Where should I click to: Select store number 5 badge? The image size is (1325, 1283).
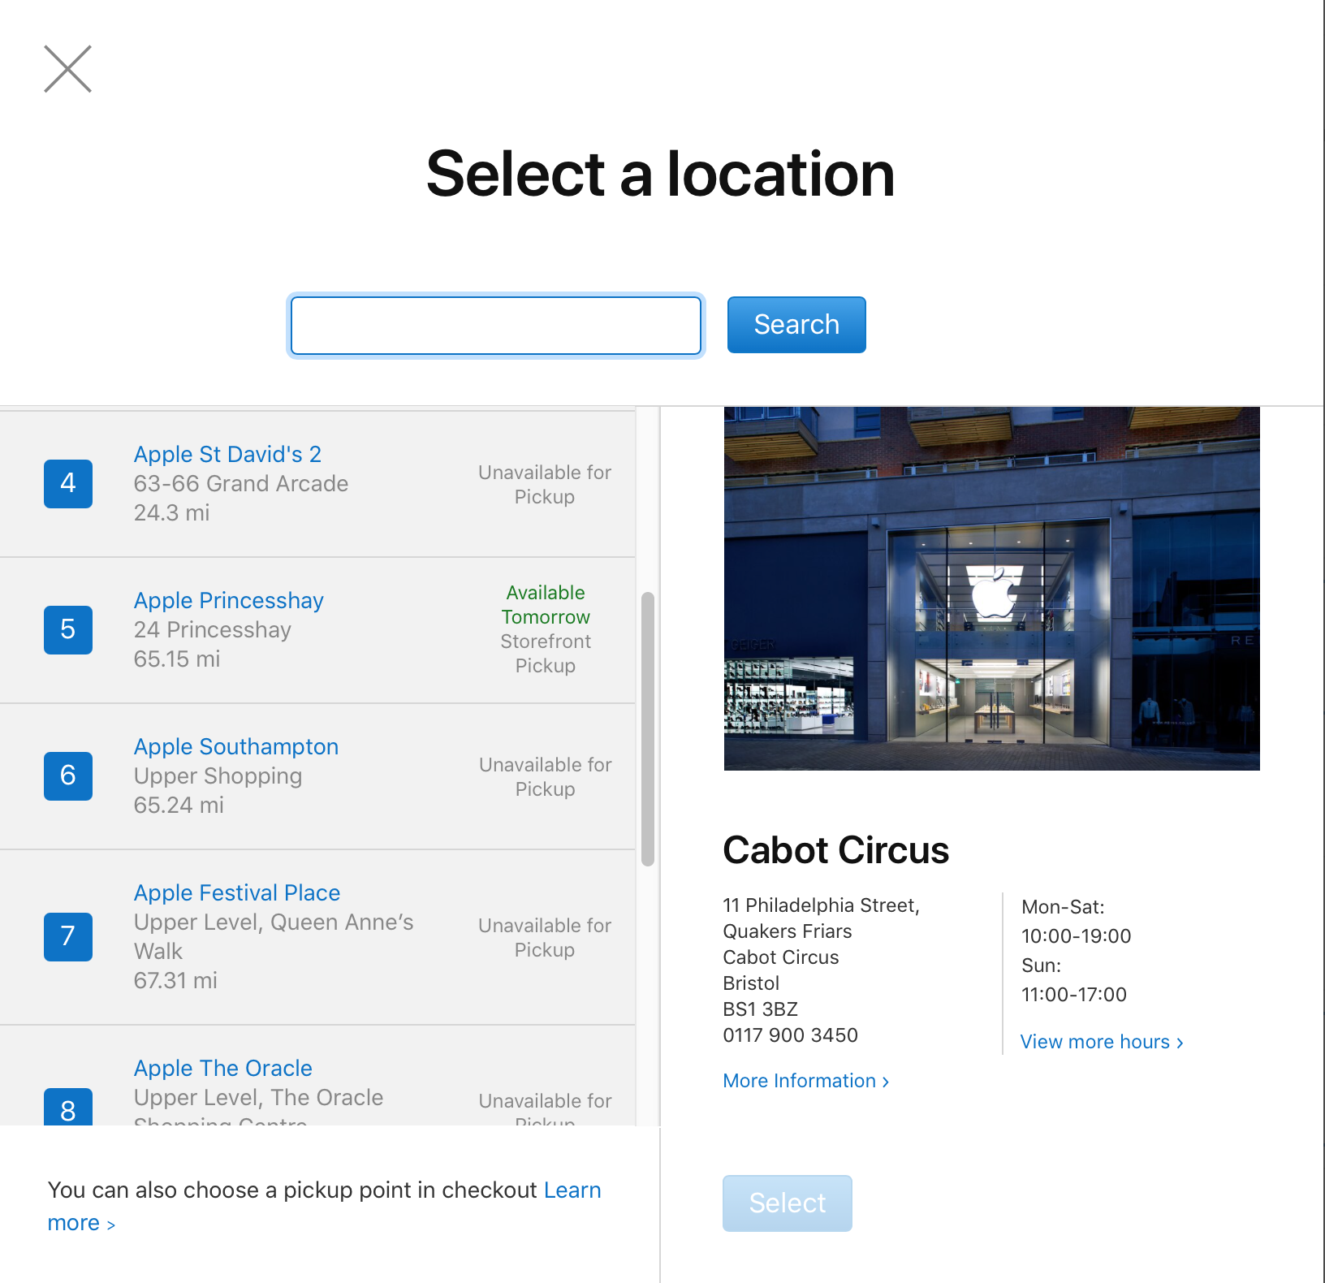point(68,630)
